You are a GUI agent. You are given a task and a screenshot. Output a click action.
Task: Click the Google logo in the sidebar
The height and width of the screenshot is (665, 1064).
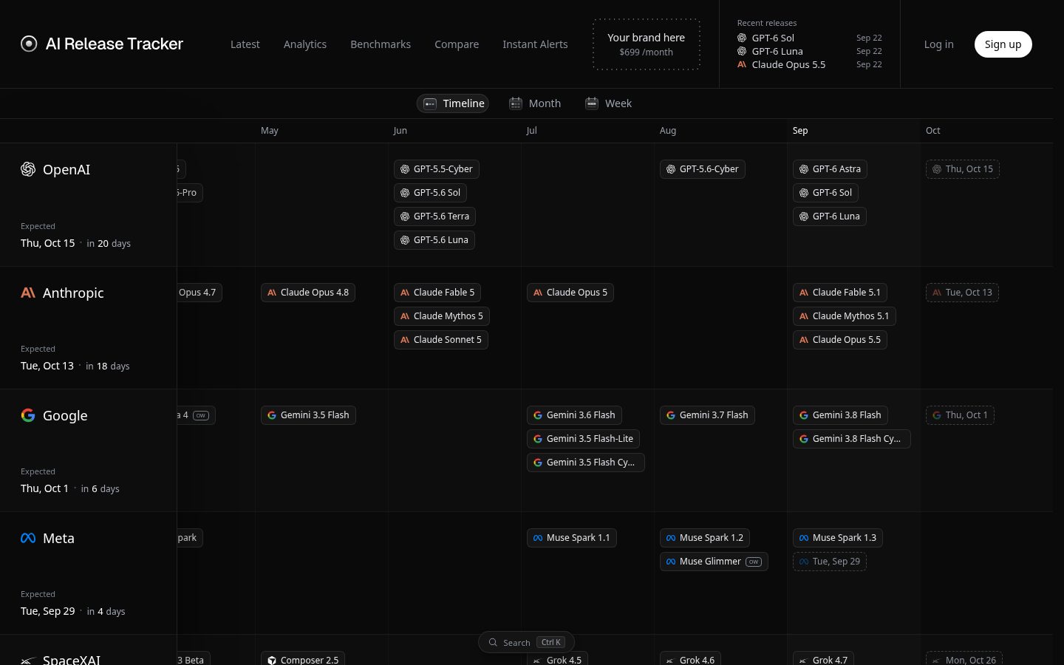click(x=28, y=415)
